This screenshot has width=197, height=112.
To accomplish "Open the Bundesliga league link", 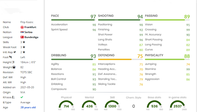I will pos(32,37).
